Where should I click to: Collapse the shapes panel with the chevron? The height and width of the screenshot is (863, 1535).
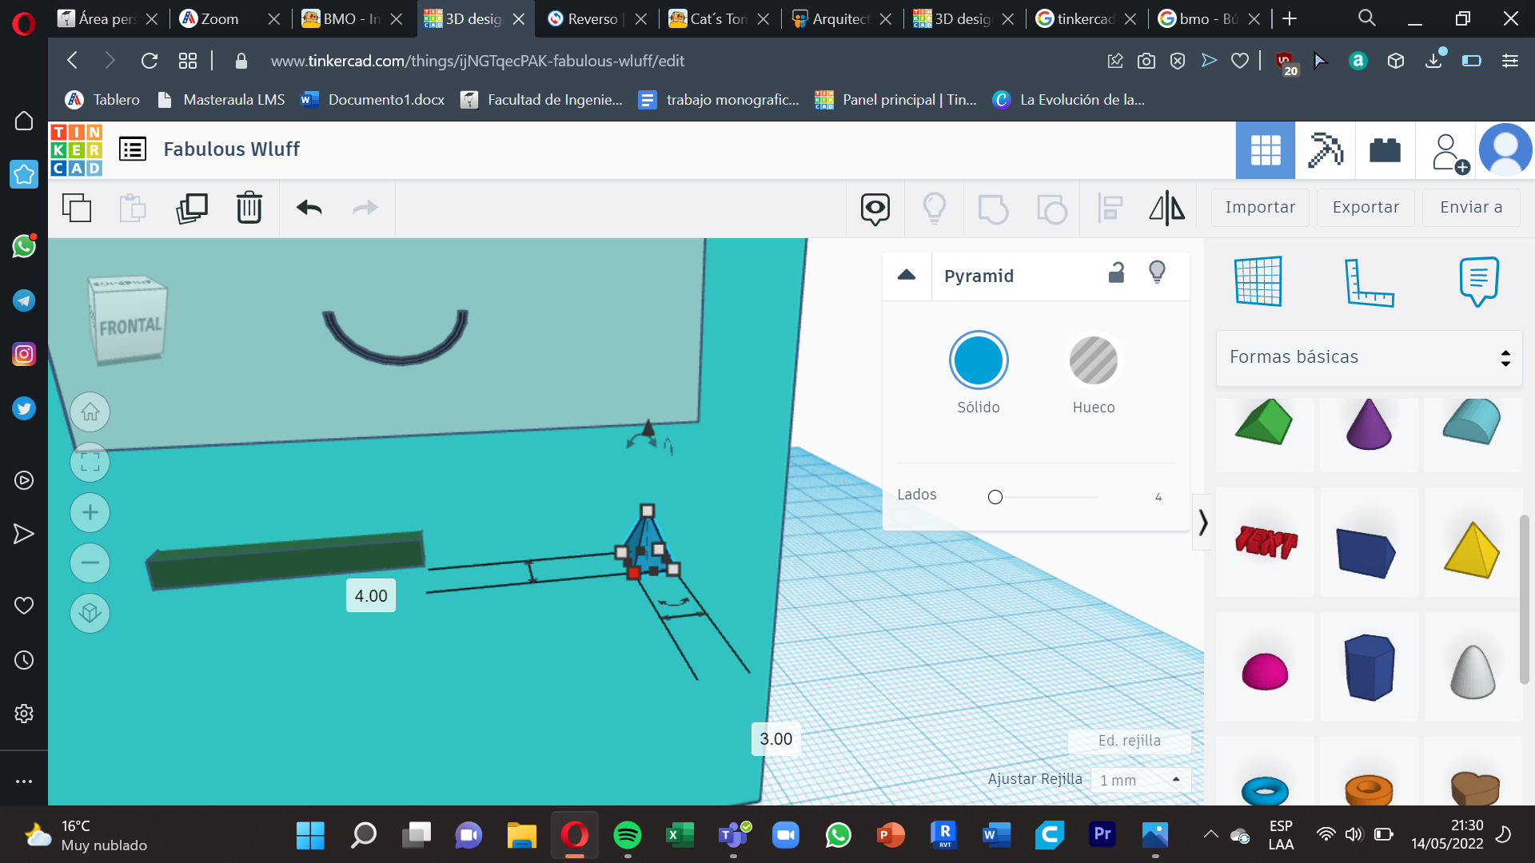tap(1202, 523)
